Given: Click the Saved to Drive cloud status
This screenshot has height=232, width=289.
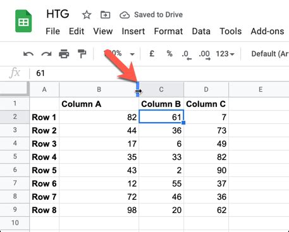Looking at the screenshot, I should pos(151,15).
